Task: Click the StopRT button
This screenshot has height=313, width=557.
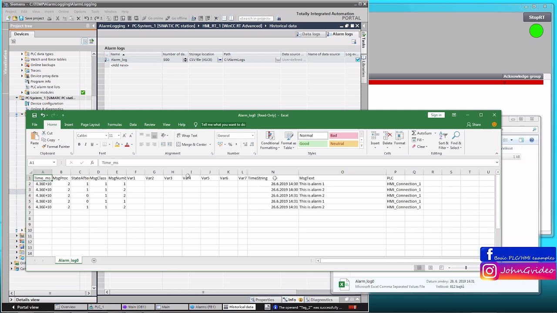Action: 537,17
